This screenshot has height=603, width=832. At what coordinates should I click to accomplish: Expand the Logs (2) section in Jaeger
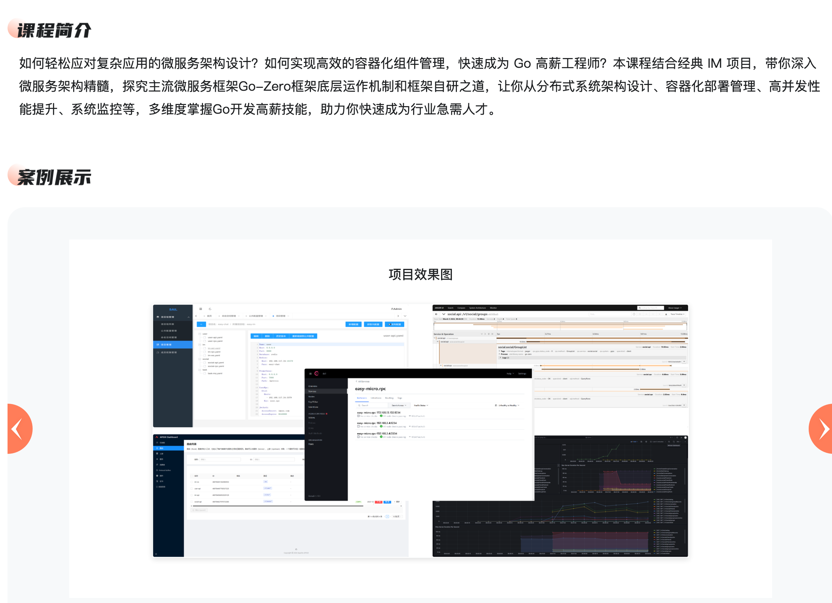[x=505, y=358]
